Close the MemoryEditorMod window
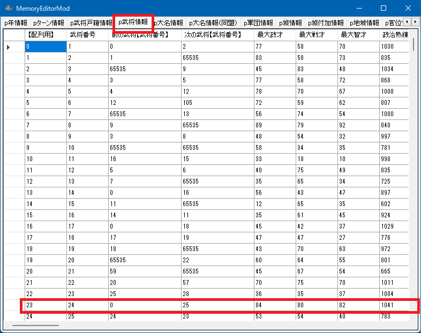This screenshot has width=421, height=333. click(x=408, y=9)
